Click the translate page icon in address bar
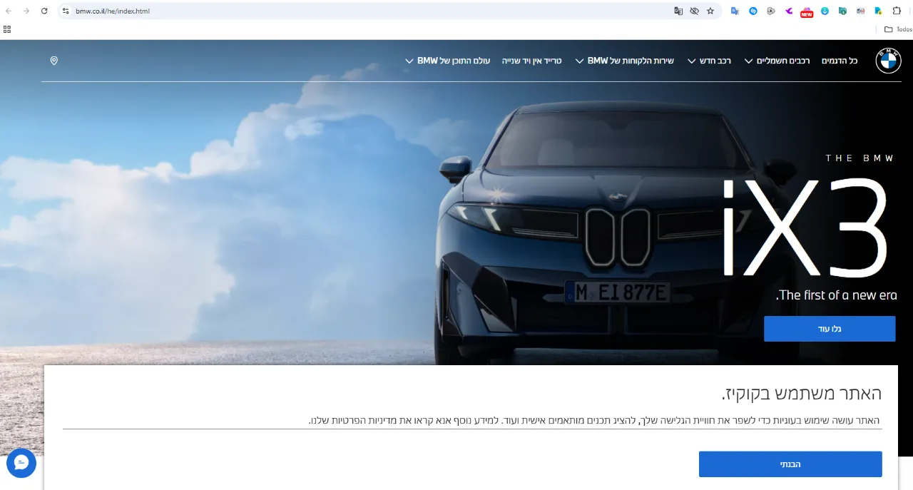Viewport: 913px width, 490px height. 678,11
